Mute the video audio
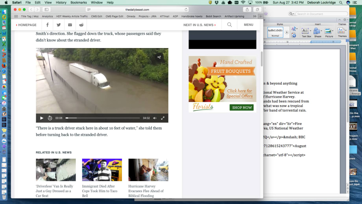 click(155, 118)
